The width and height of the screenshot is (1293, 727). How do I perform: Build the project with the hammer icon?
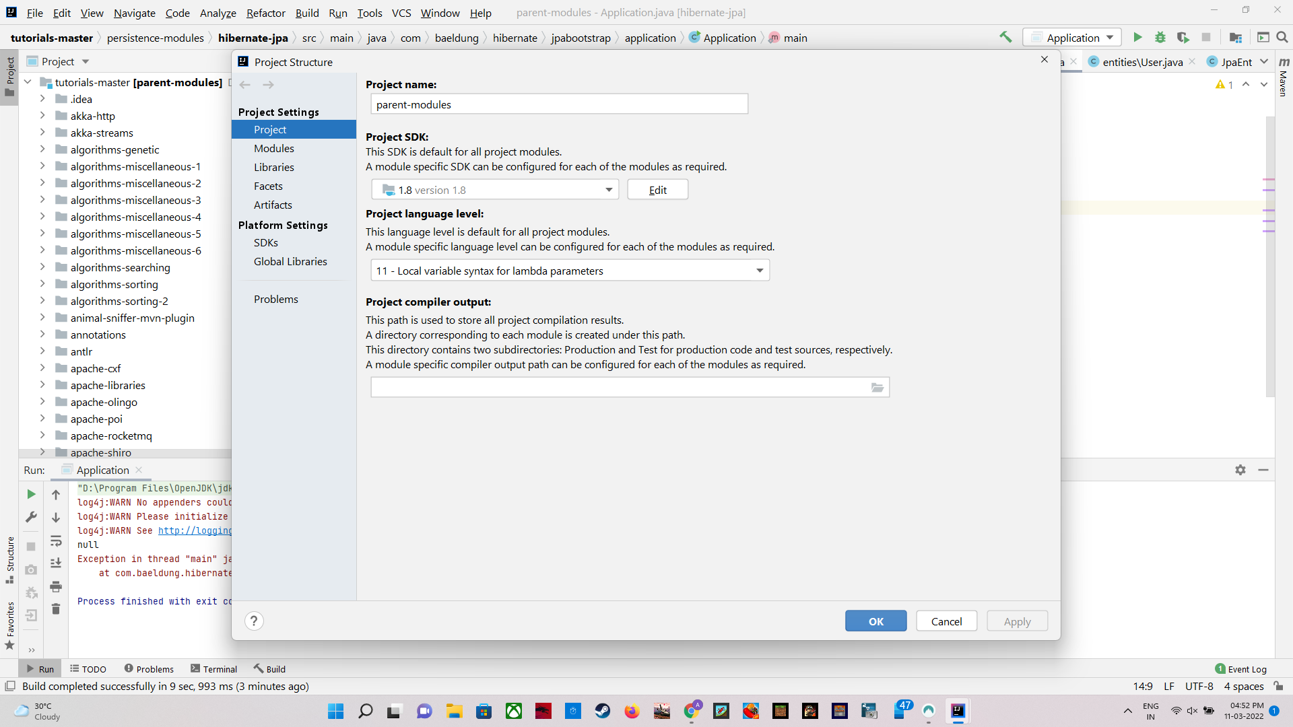[1005, 37]
